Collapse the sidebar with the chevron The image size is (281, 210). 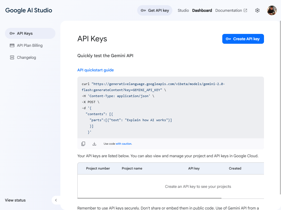click(x=56, y=200)
